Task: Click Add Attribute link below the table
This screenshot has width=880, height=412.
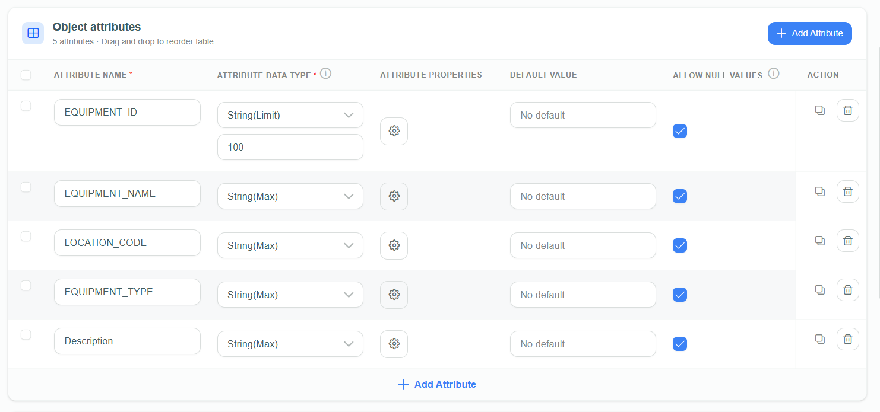Action: tap(437, 384)
